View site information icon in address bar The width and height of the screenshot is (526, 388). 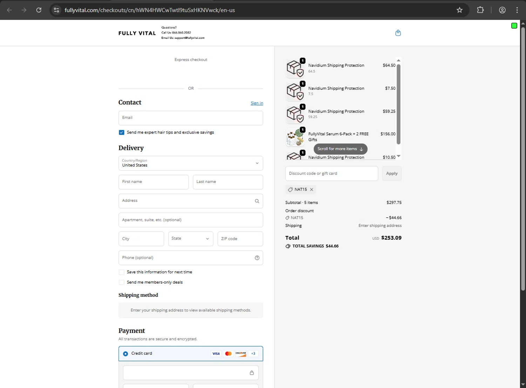pos(56,10)
